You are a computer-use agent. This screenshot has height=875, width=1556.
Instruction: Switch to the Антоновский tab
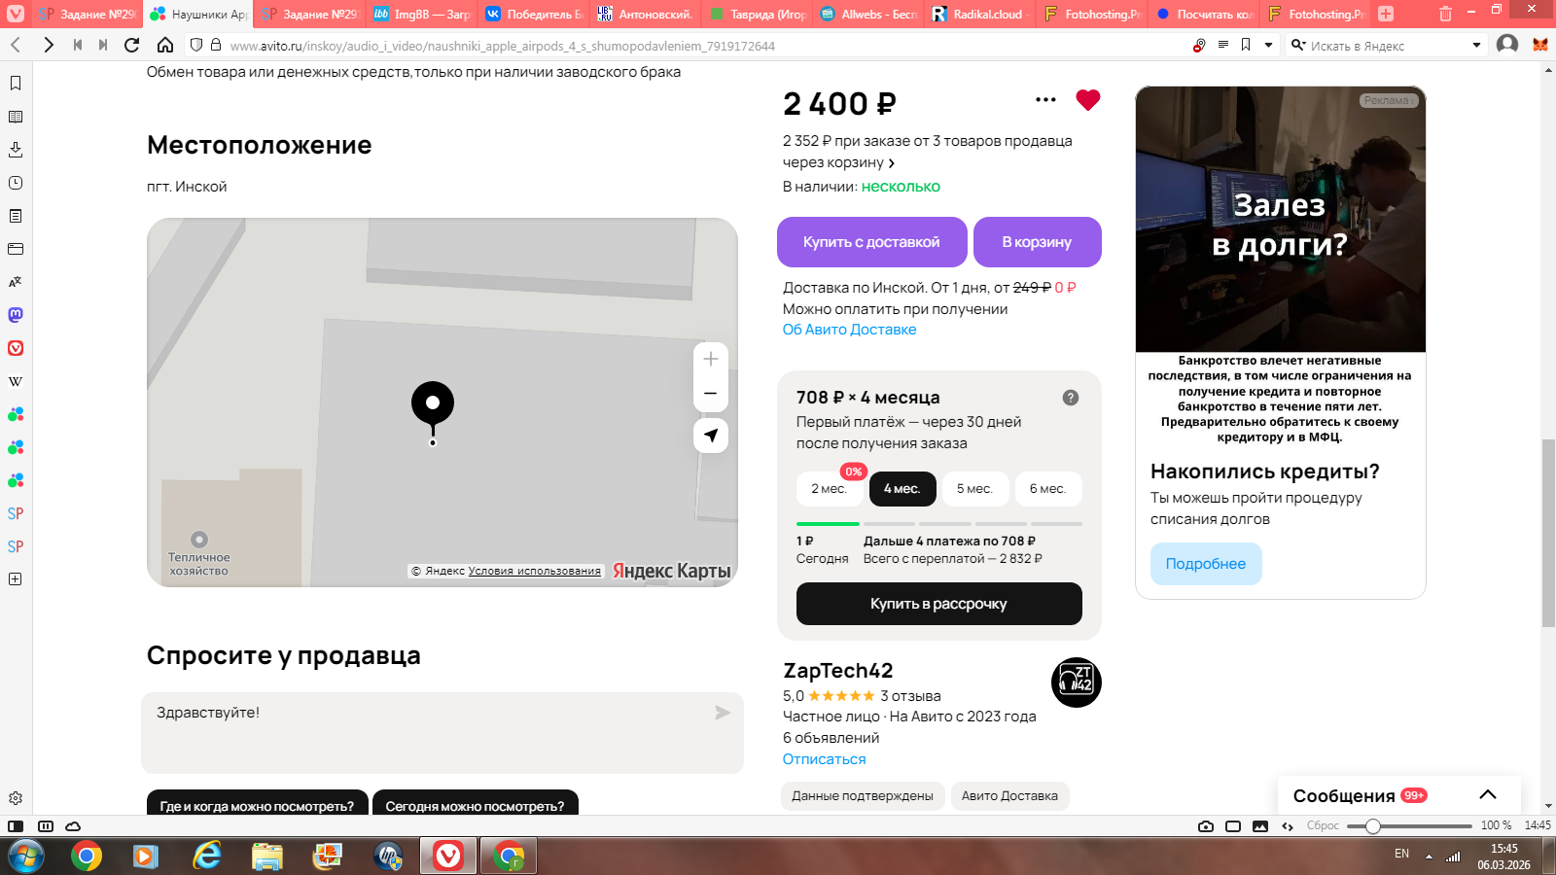coord(645,14)
